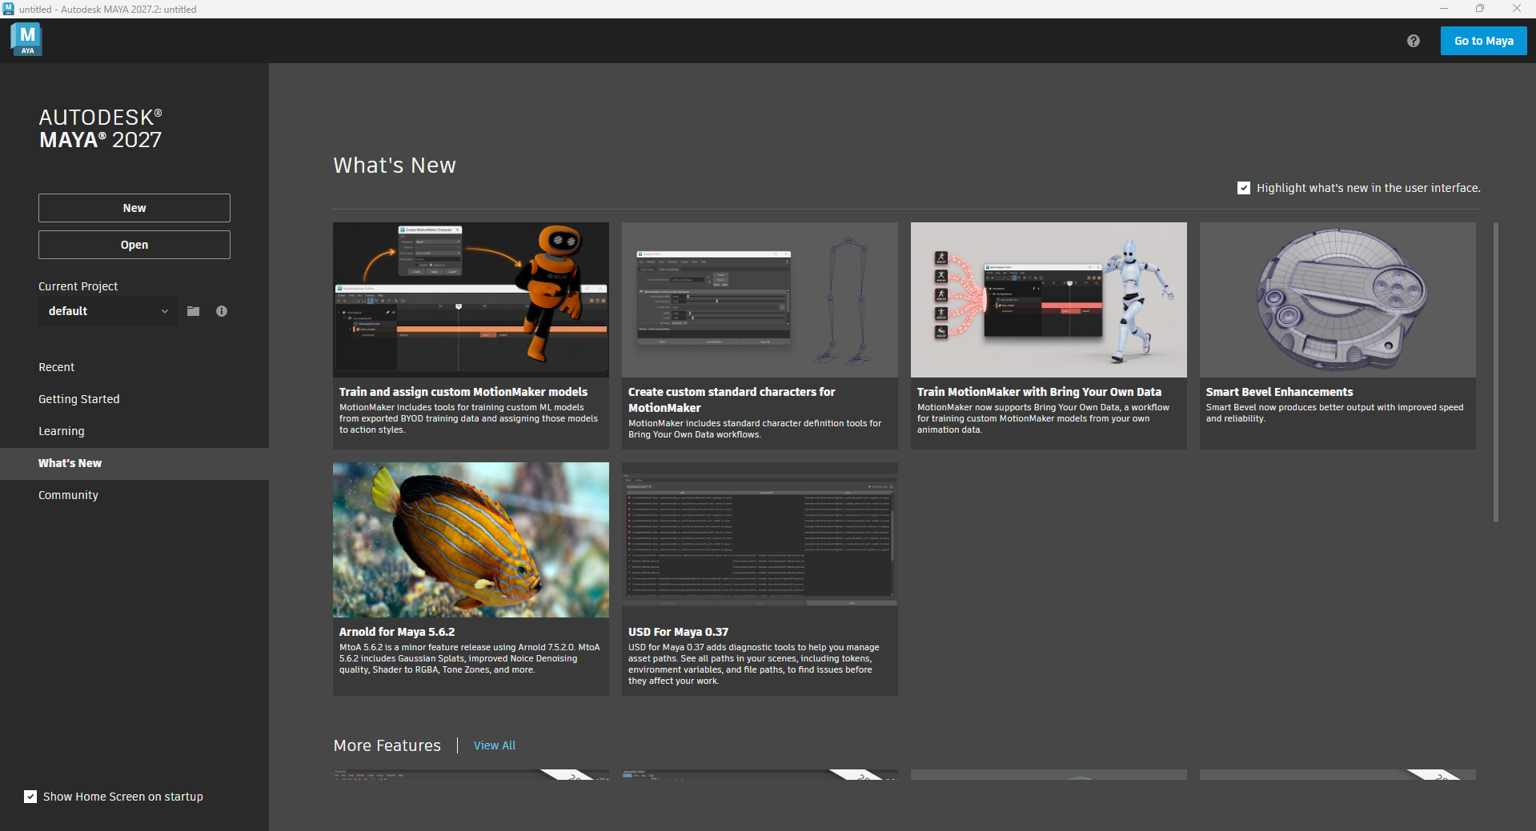Open the help question mark icon
Screen dimensions: 1536x831
(1414, 41)
